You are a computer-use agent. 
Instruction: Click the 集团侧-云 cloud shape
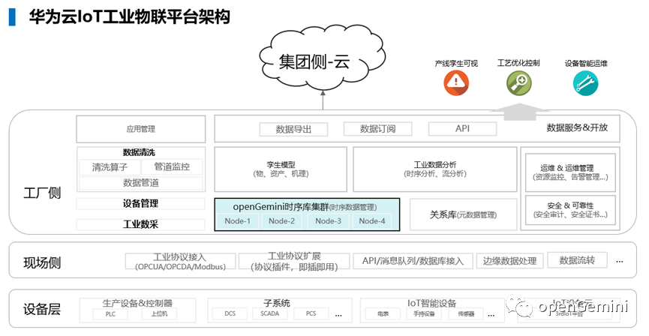pos(323,59)
